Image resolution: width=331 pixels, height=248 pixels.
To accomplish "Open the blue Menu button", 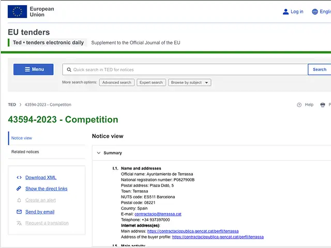I will coord(33,69).
